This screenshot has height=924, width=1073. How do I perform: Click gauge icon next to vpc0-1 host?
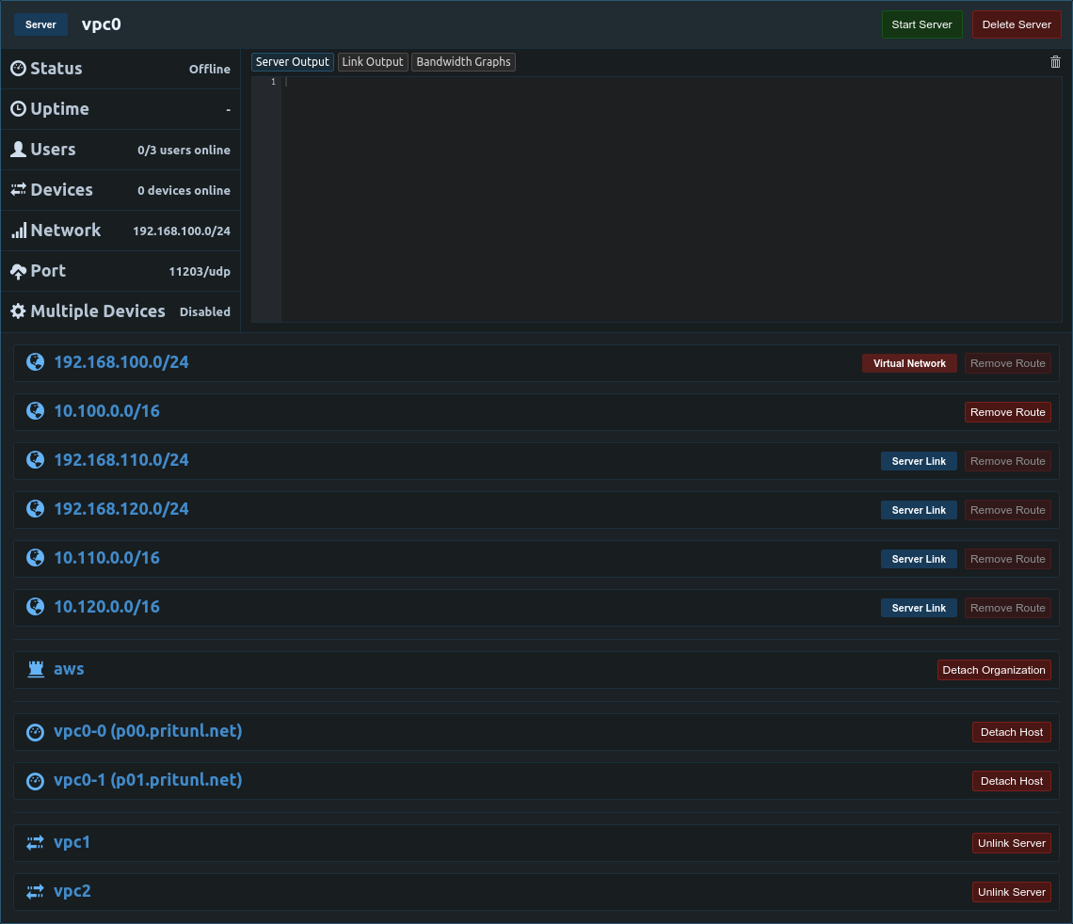click(x=36, y=781)
